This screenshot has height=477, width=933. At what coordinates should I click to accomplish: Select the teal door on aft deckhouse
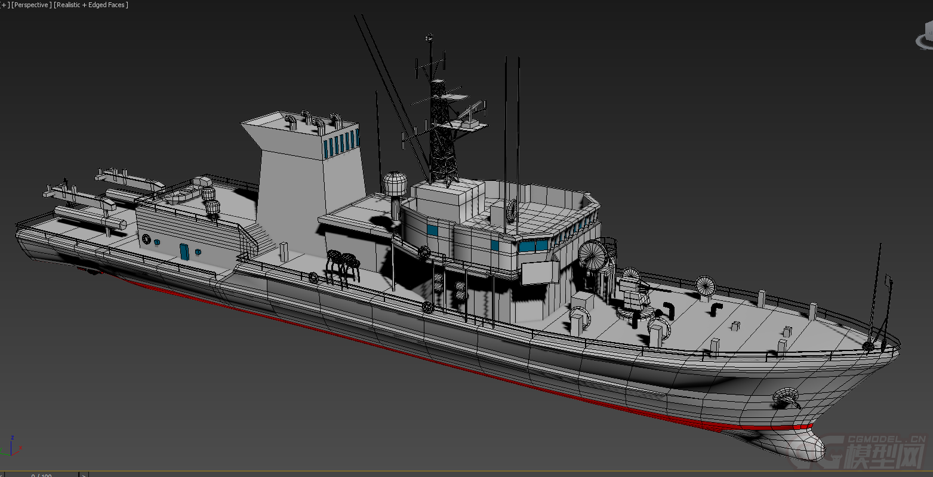point(184,251)
